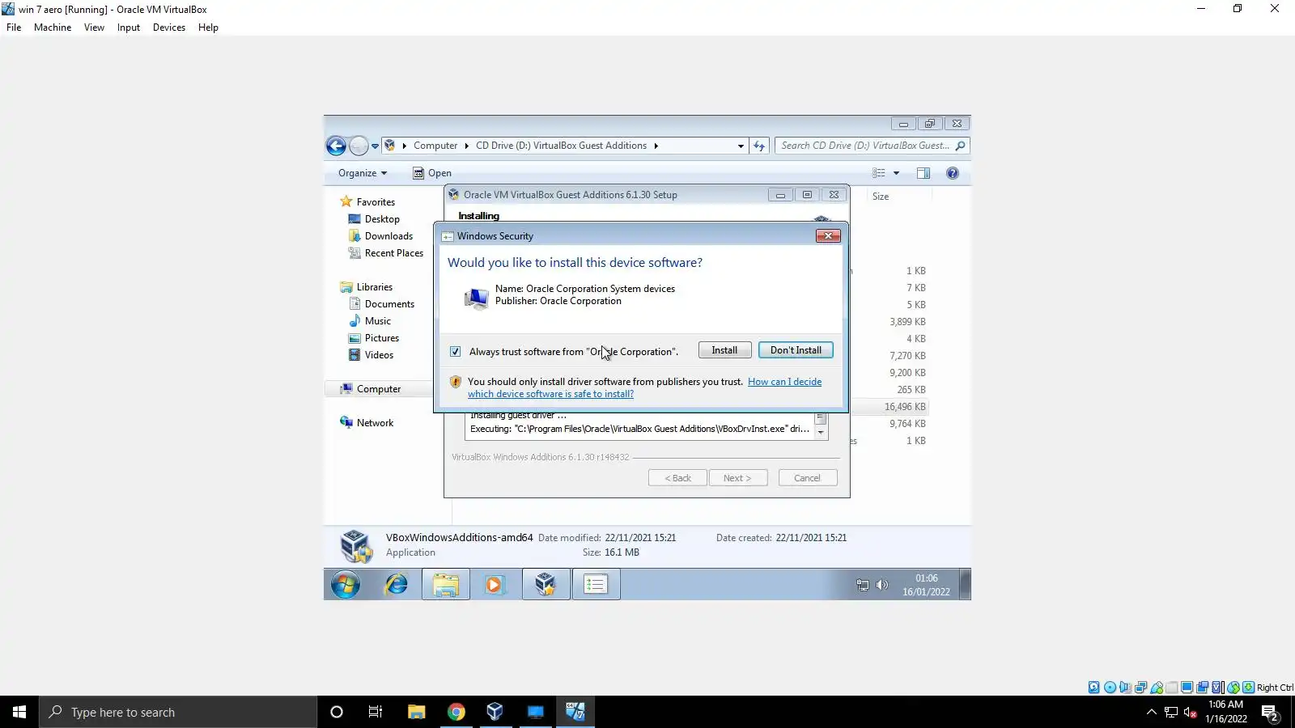Toggle the preview pane icon
Image resolution: width=1295 pixels, height=728 pixels.
[923, 173]
